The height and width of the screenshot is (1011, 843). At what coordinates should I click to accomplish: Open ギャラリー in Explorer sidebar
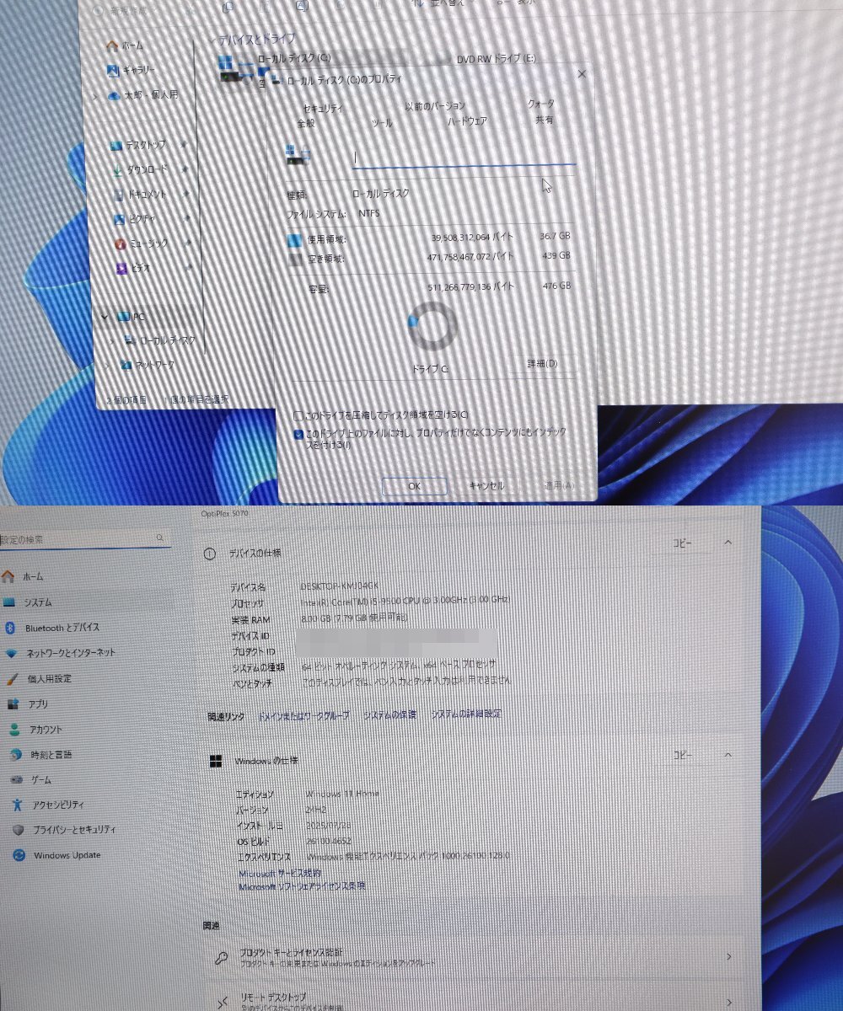pyautogui.click(x=131, y=70)
